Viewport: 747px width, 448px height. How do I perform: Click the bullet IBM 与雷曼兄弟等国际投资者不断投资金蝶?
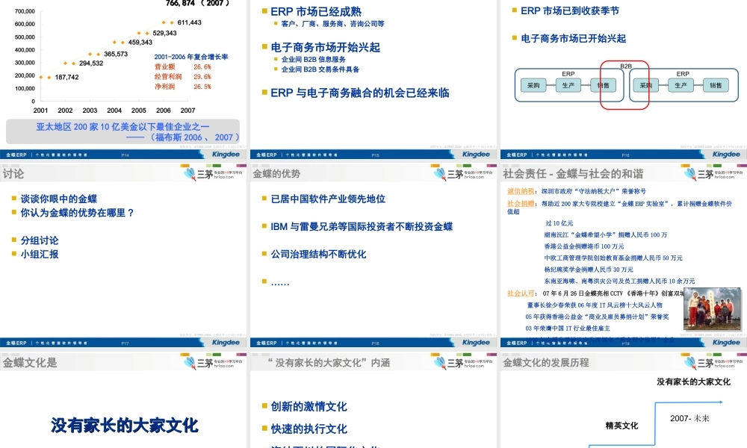click(x=362, y=226)
